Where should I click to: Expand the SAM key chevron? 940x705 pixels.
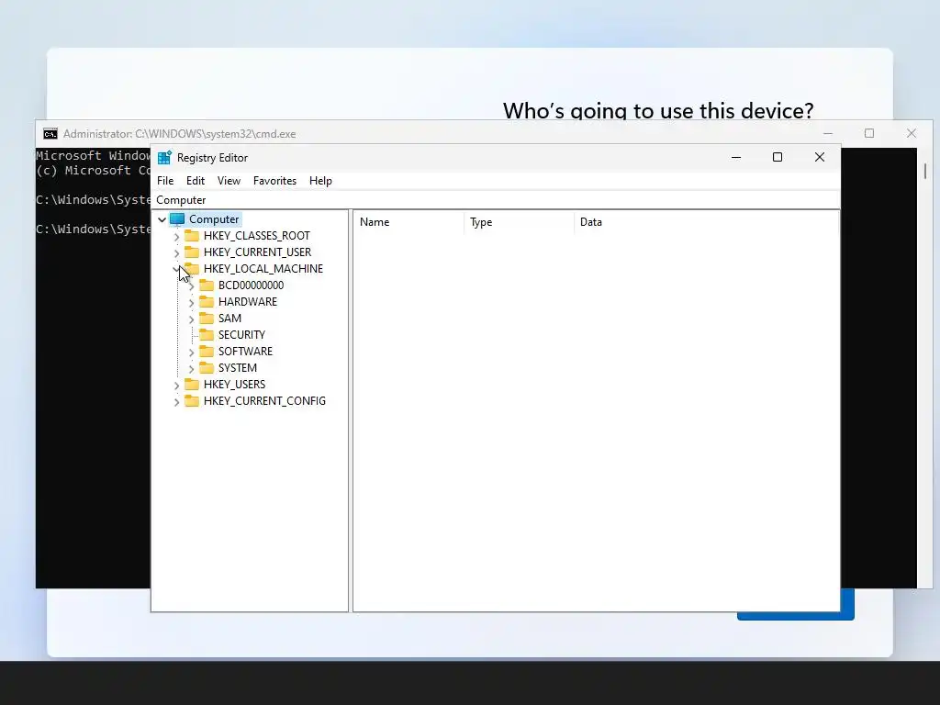pyautogui.click(x=192, y=319)
